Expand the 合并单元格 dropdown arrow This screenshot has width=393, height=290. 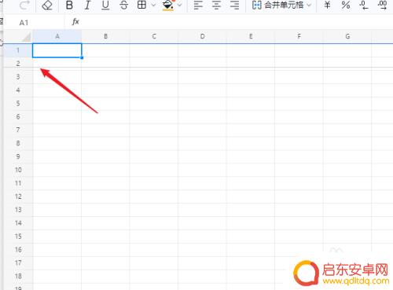point(309,5)
